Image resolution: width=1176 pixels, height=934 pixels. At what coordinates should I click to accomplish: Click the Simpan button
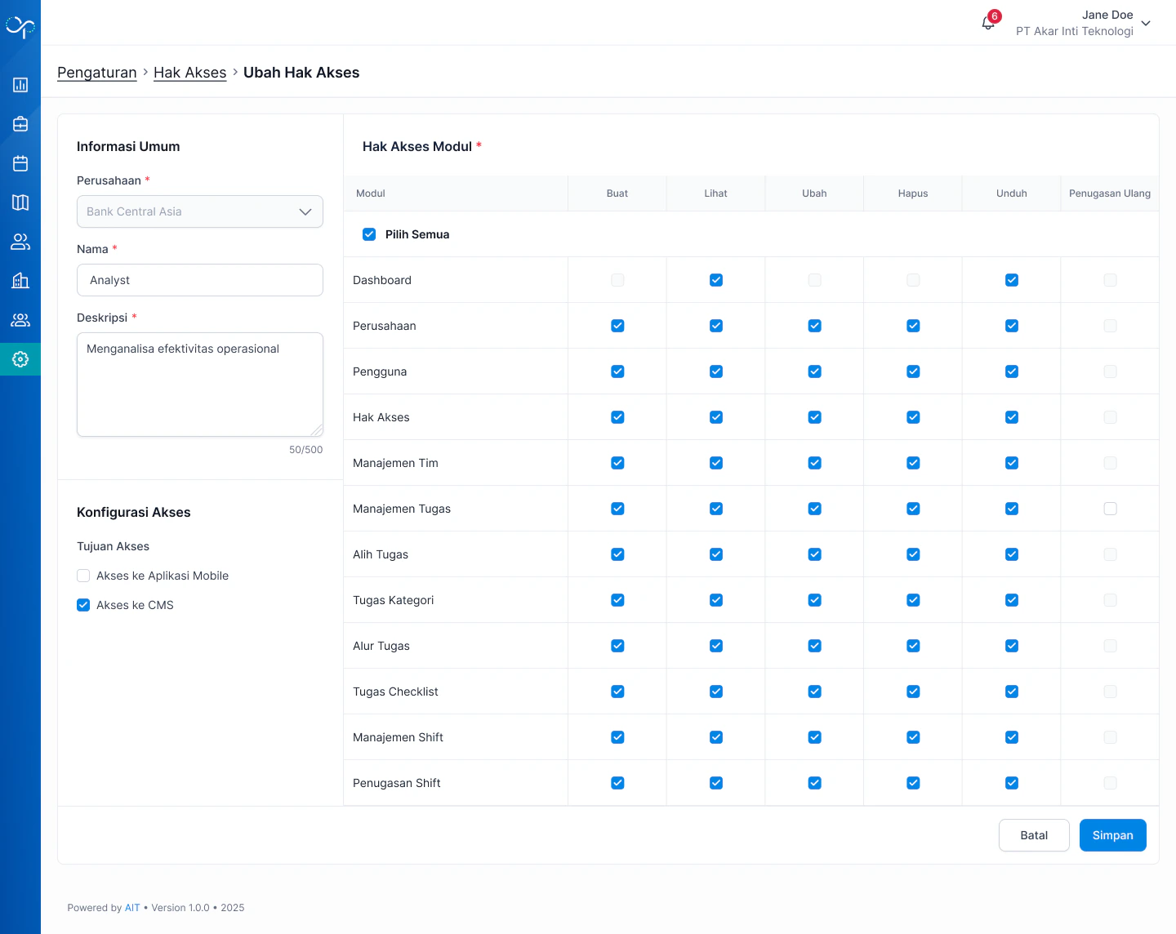(1112, 835)
